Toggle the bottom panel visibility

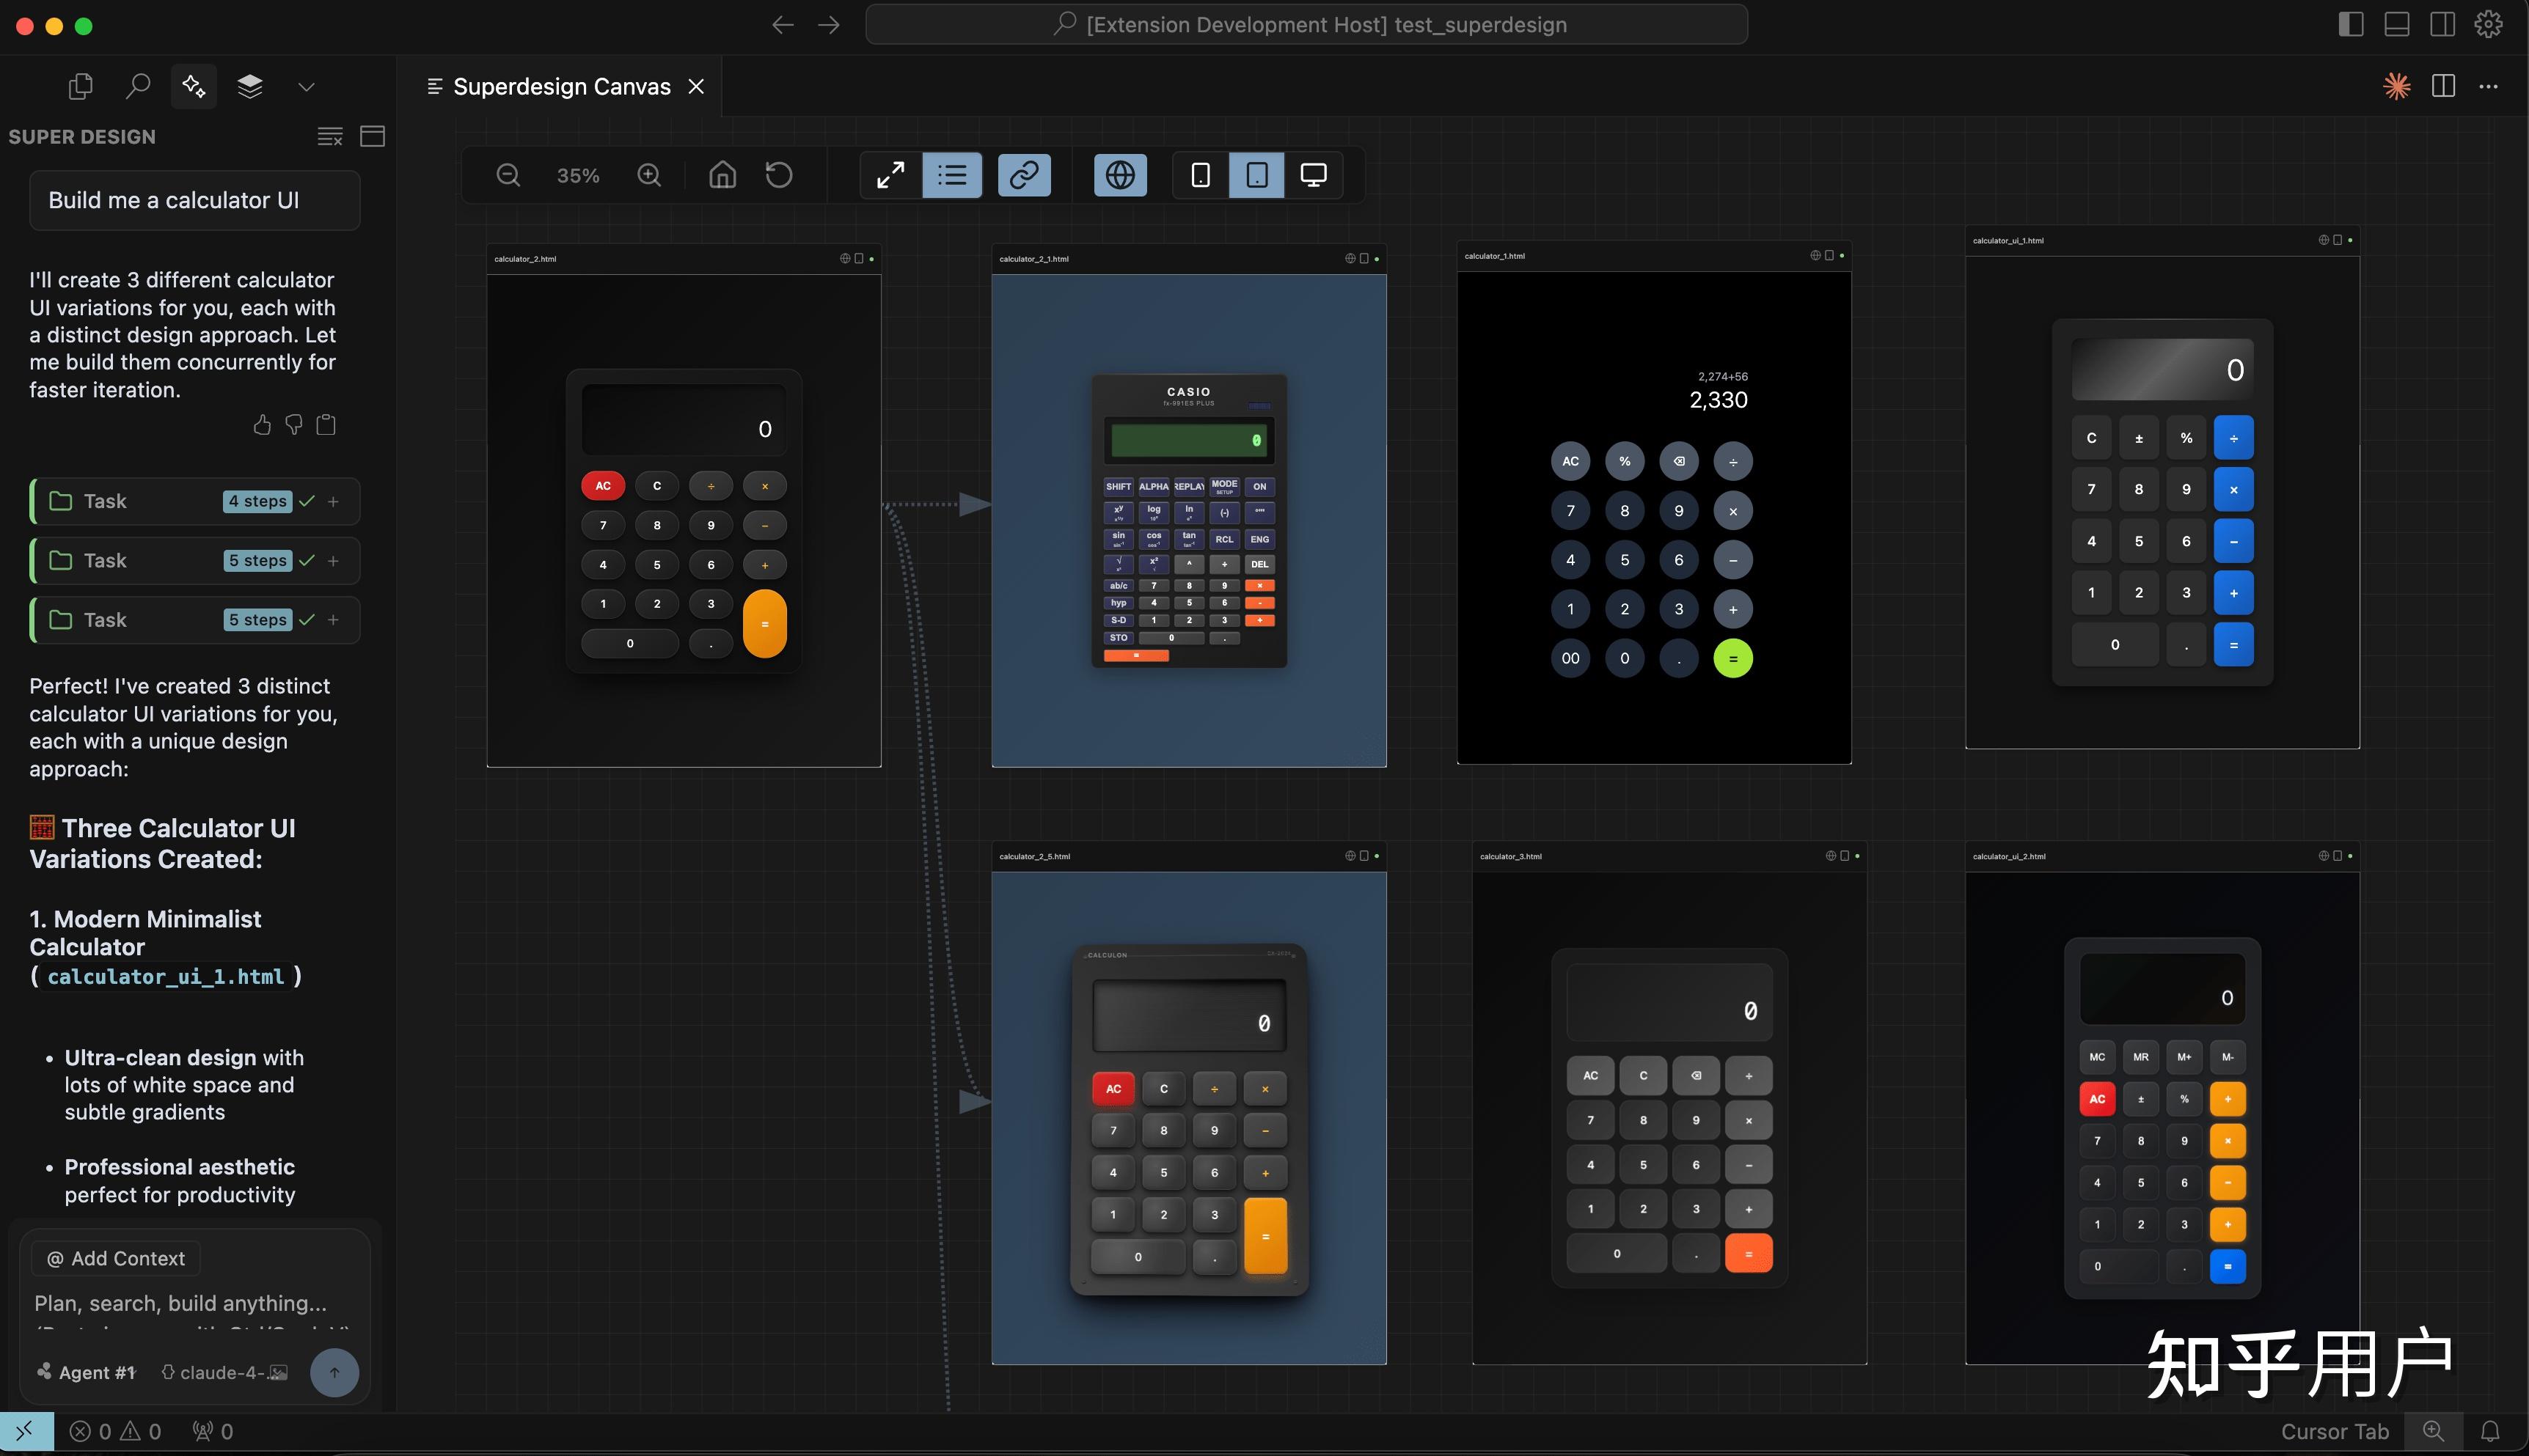point(2397,24)
